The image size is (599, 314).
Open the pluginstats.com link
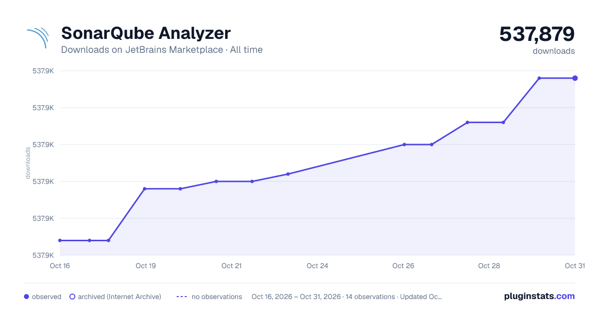(x=540, y=296)
